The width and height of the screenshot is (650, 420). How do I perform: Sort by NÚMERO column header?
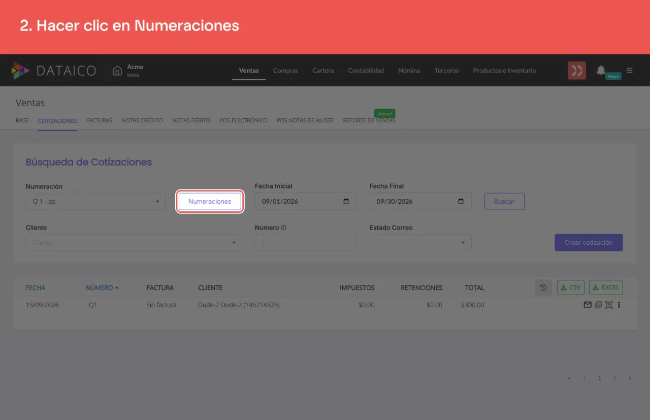102,287
